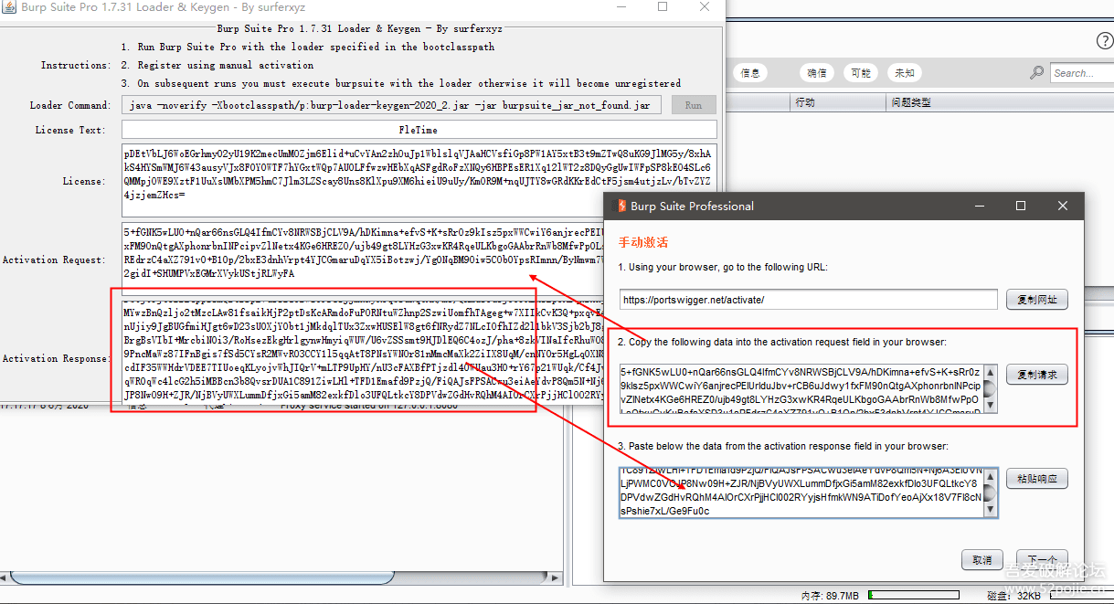This screenshot has height=604, width=1114.
Task: Click the Run button in keygen
Action: 694,105
